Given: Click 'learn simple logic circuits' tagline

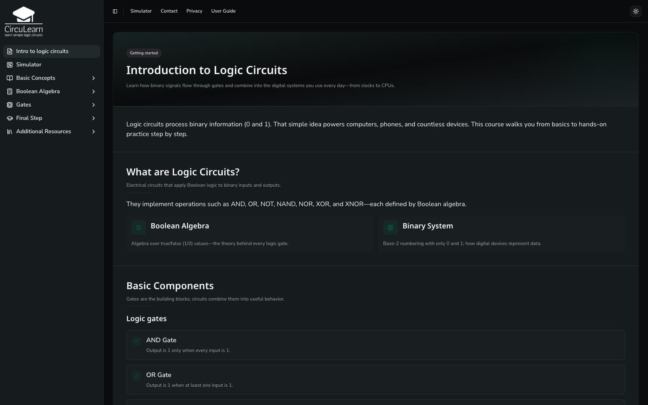Looking at the screenshot, I should pos(23,35).
